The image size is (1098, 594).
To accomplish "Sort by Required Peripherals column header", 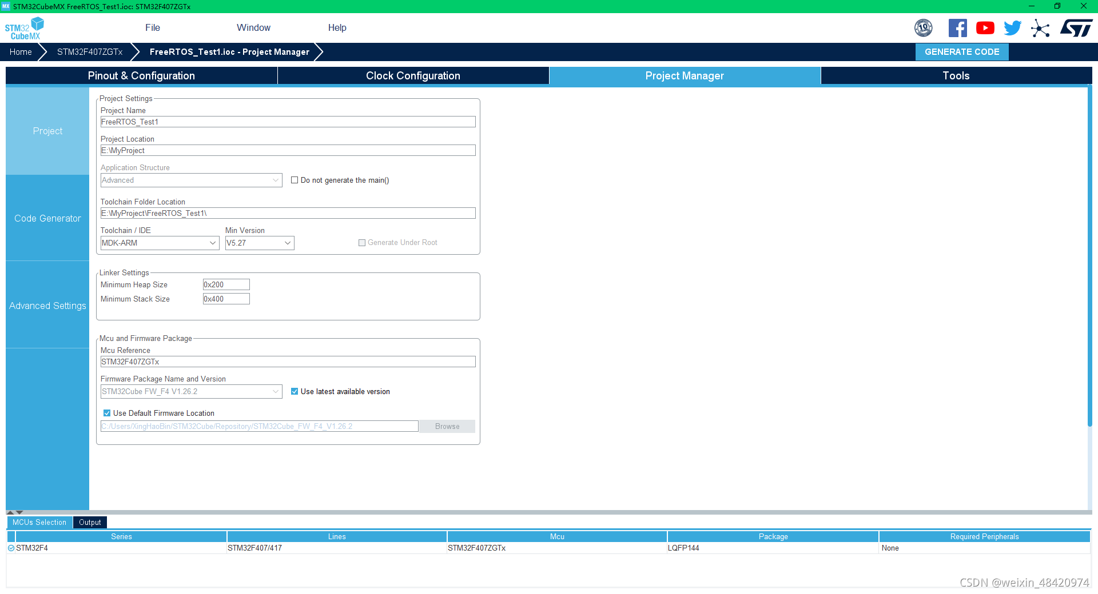I will (x=984, y=536).
